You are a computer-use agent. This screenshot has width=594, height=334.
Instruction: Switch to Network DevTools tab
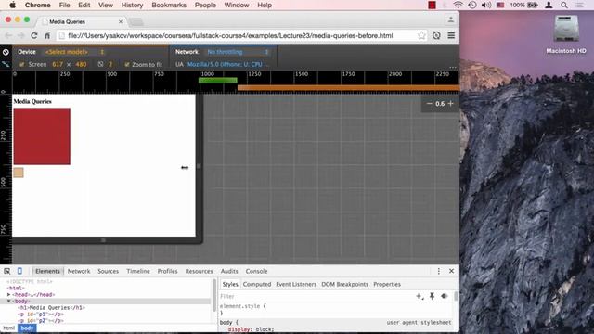[79, 271]
